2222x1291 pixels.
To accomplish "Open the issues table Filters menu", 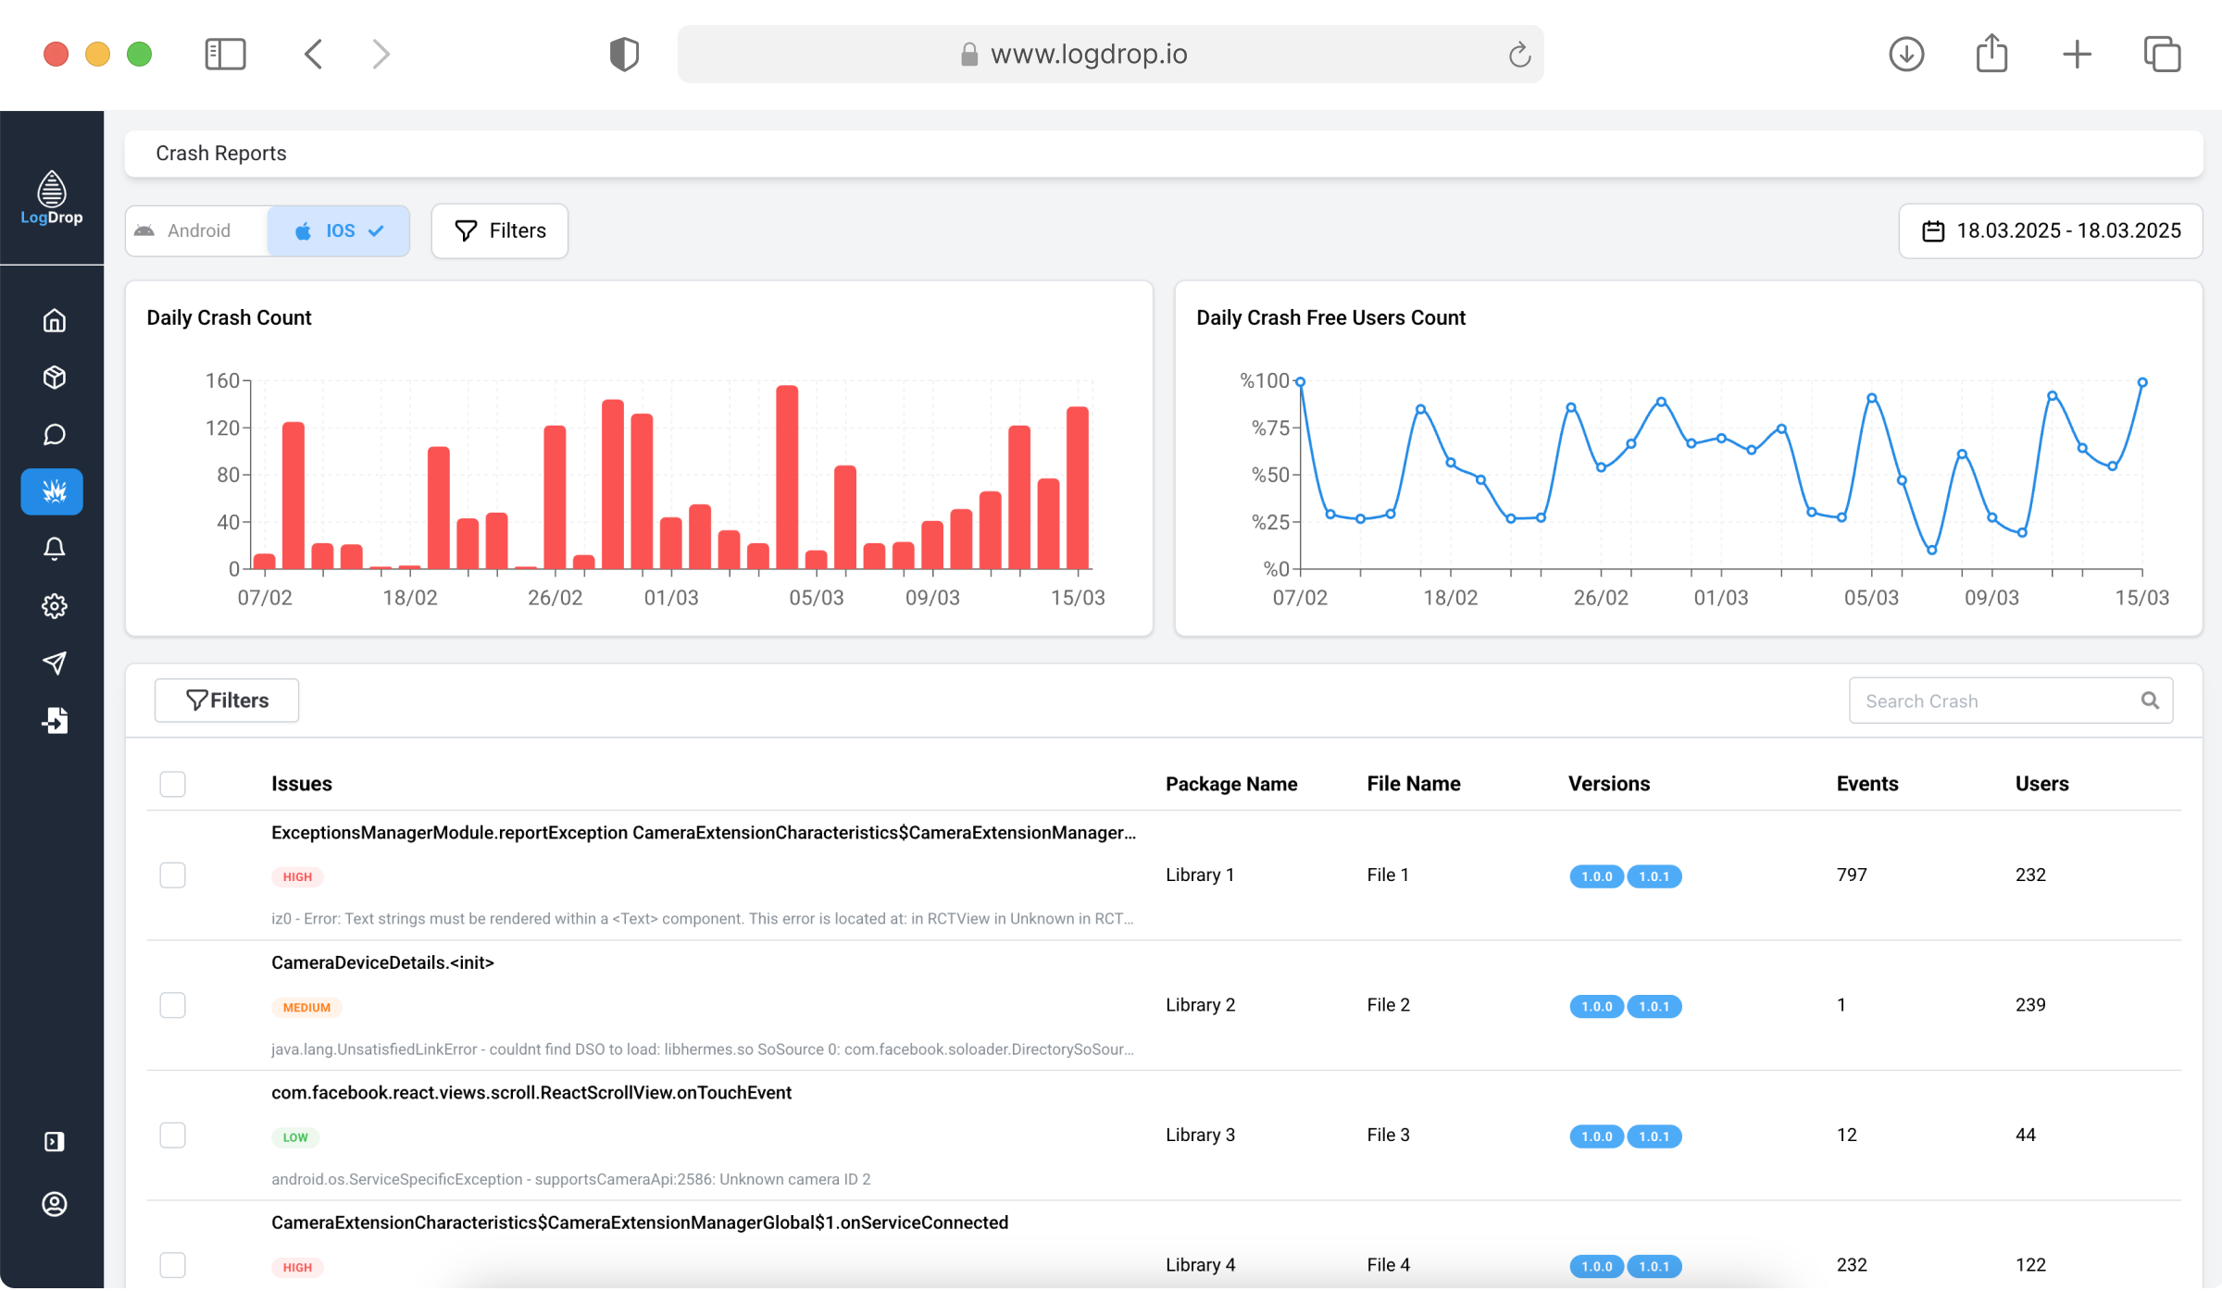I will (x=227, y=701).
